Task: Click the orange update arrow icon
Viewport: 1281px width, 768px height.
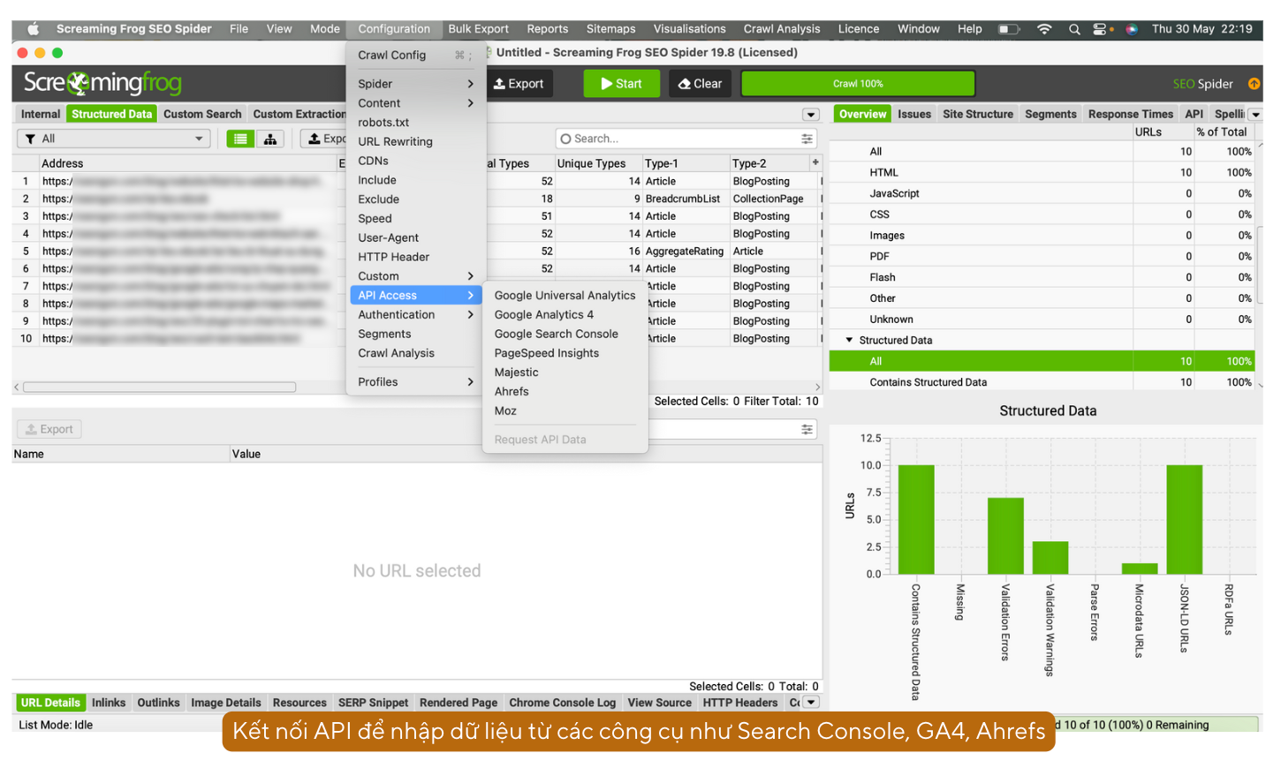Action: 1254,84
